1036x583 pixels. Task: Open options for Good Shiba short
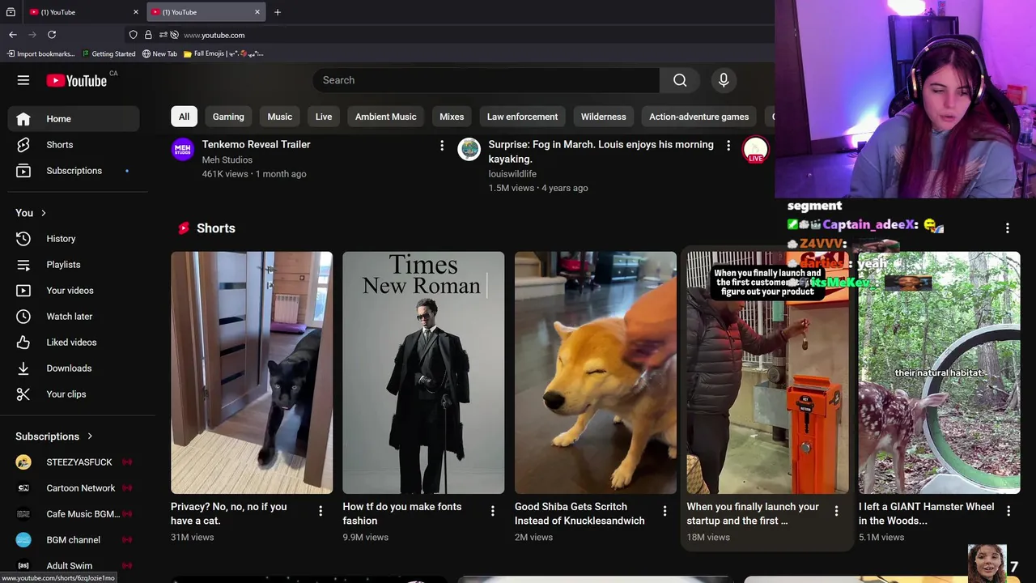point(664,510)
